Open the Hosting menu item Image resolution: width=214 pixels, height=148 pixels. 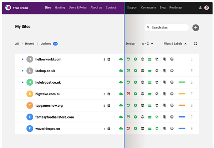60,7
